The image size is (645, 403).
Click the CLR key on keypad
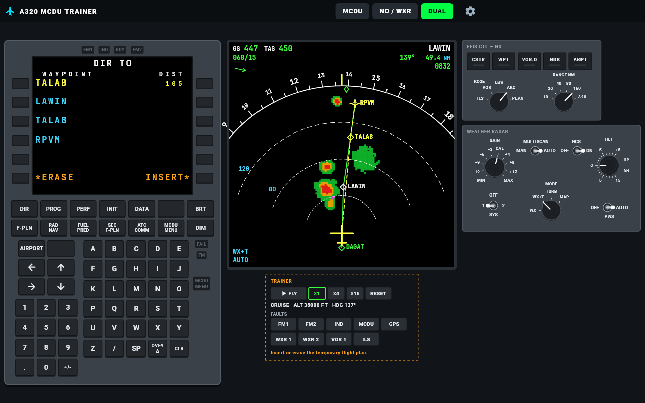(179, 348)
